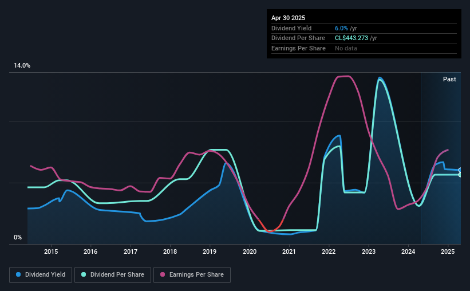Click the 2021 x-axis label
This screenshot has width=470, height=291.
tap(289, 251)
